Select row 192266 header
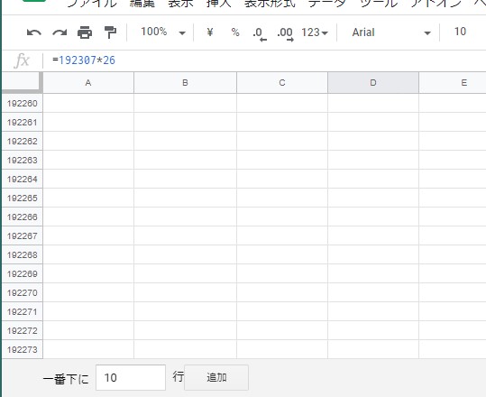486x397 pixels. (22, 217)
